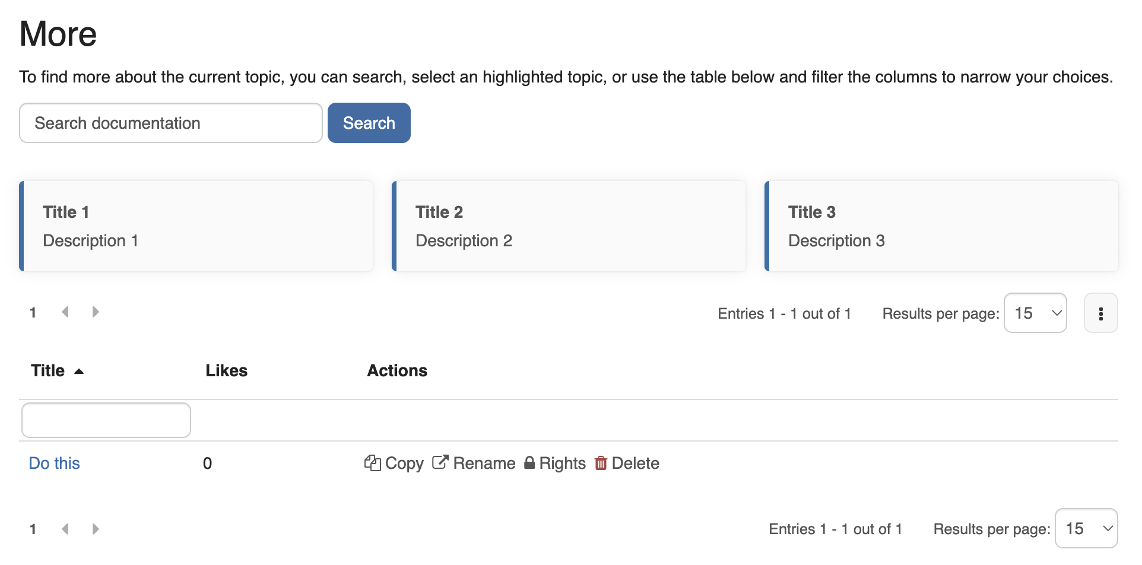
Task: Open bottom Results per page dropdown
Action: pyautogui.click(x=1086, y=529)
